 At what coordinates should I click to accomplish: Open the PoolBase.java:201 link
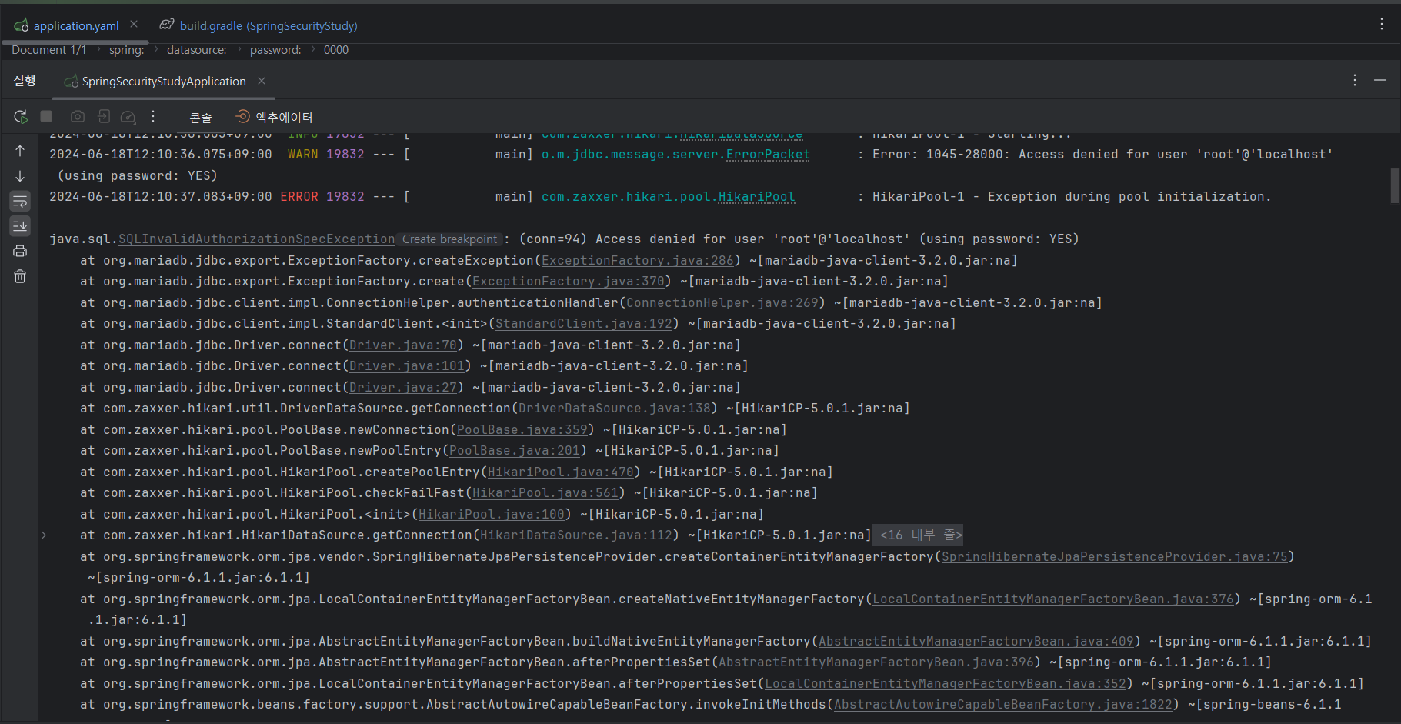point(514,451)
